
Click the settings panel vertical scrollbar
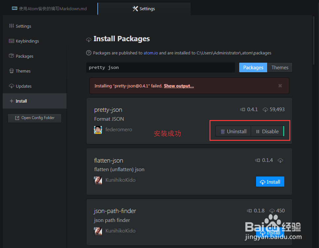point(313,41)
